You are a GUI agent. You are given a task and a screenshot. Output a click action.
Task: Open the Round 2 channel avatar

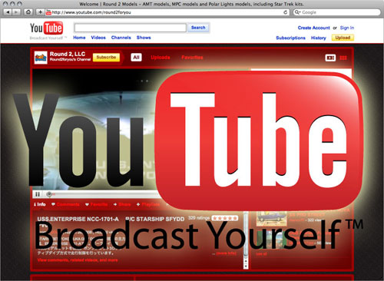pos(41,58)
